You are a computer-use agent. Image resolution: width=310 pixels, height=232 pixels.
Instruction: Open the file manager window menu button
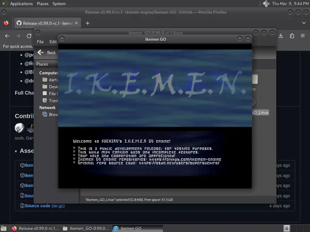[x=38, y=32]
